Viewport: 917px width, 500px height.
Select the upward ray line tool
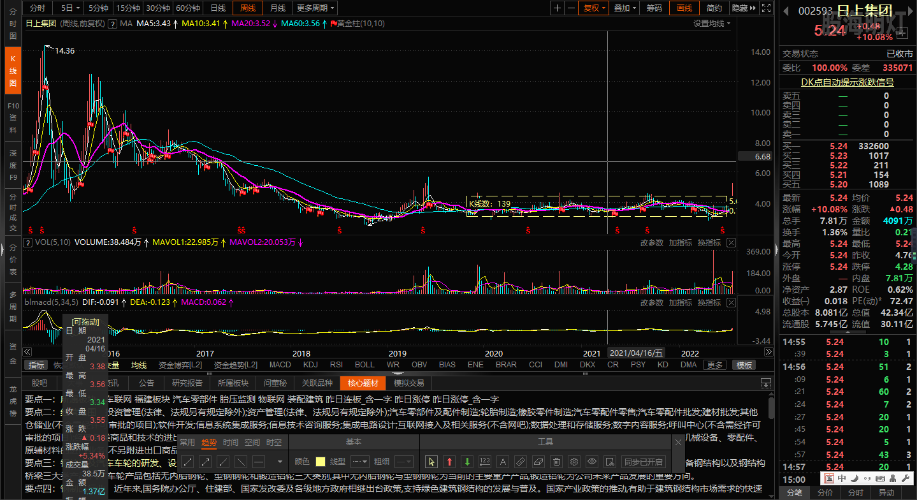(x=224, y=461)
